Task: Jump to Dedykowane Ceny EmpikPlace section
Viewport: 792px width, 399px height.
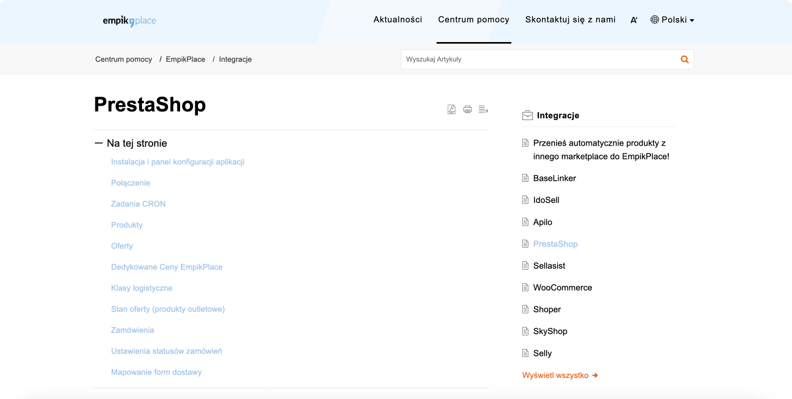Action: coord(167,267)
